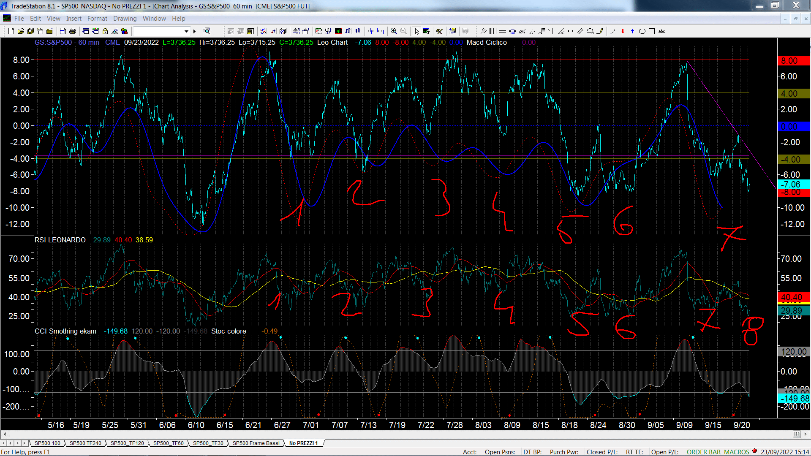Click the red 8.00 axis value
Viewport: 811px width, 456px height.
794,61
